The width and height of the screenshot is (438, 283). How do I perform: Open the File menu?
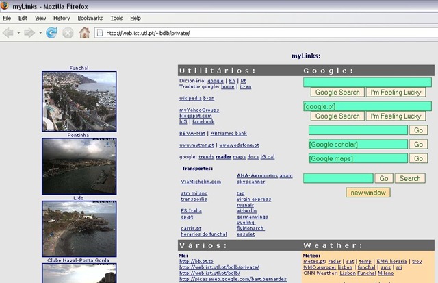pyautogui.click(x=7, y=19)
